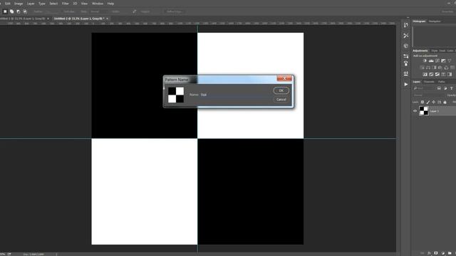The height and width of the screenshot is (256, 456).
Task: Toggle lock all padlock icon
Action: pos(445,102)
